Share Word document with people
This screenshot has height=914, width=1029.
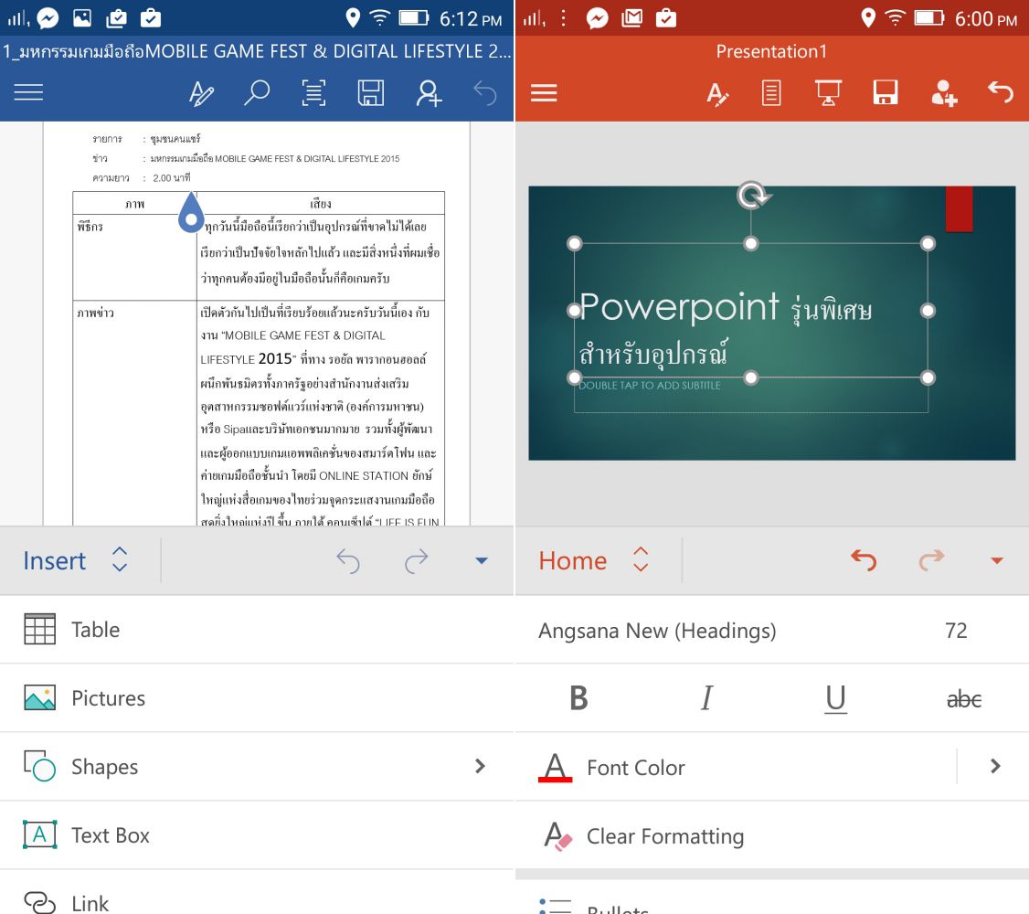(429, 92)
